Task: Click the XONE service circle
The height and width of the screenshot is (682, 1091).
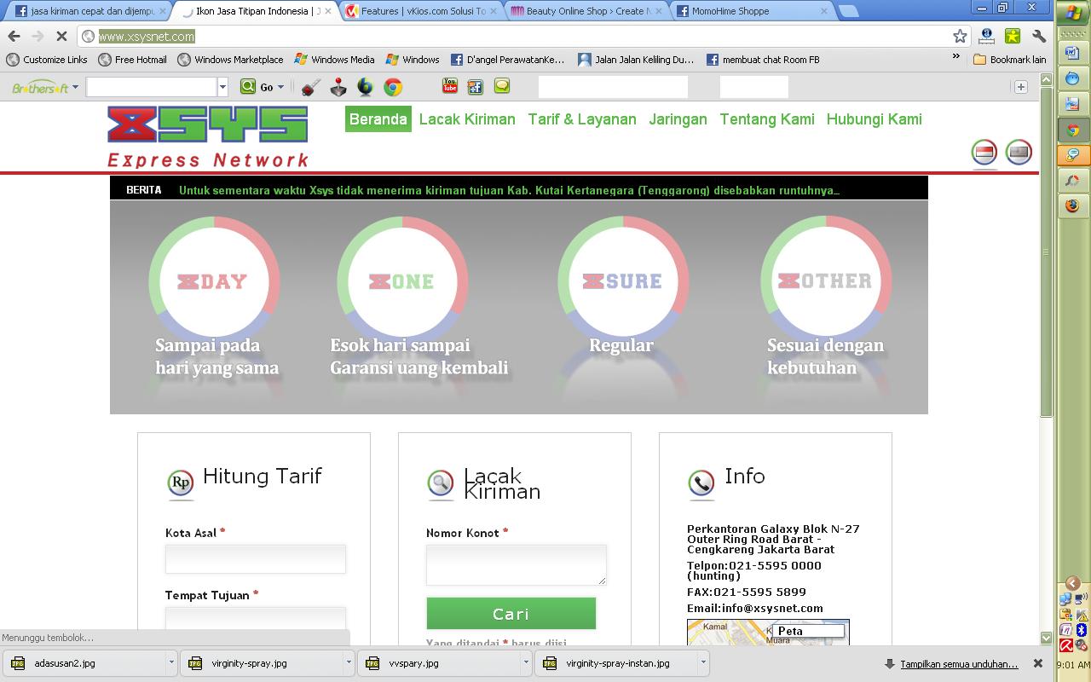Action: coord(402,281)
